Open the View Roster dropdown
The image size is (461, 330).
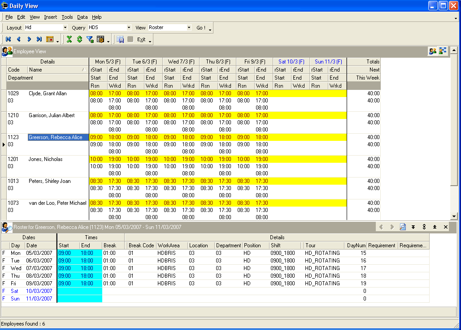(189, 28)
